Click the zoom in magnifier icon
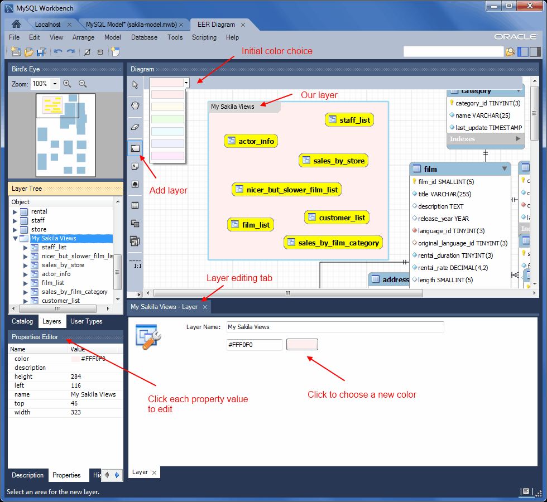Viewport: 547px width, 502px height. coord(68,84)
